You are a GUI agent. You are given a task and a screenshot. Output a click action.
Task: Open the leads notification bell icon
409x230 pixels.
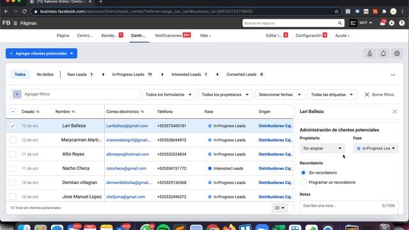tap(383, 54)
